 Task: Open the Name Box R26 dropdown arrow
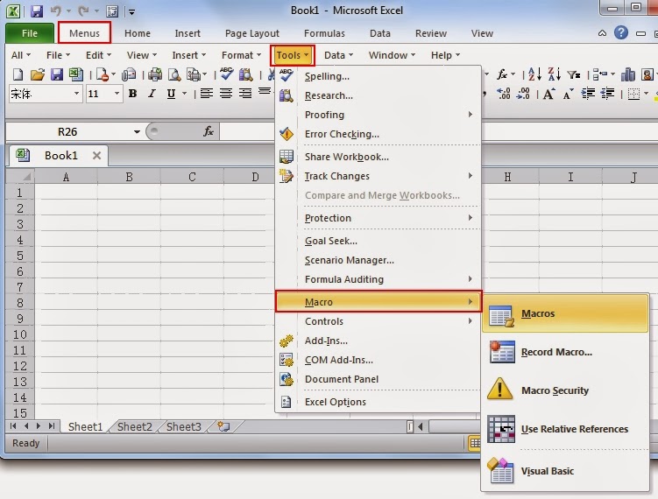137,132
